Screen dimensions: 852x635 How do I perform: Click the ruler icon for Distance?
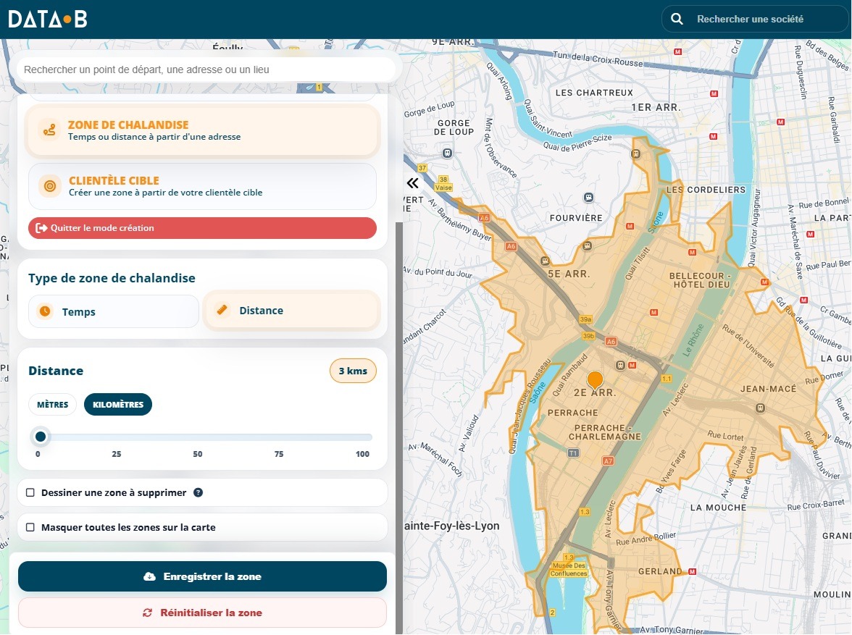pos(222,310)
